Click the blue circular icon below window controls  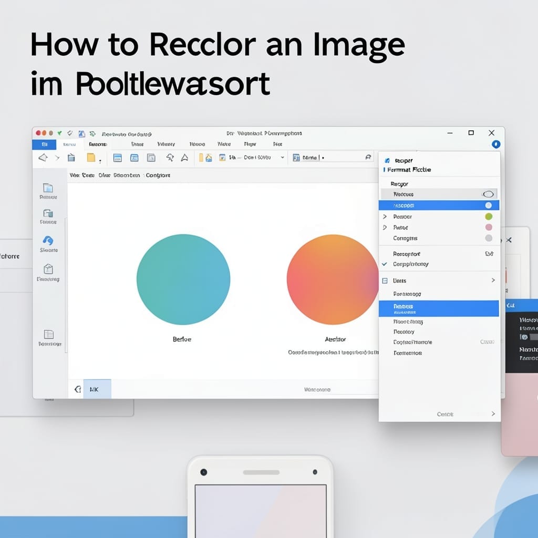pyautogui.click(x=496, y=144)
